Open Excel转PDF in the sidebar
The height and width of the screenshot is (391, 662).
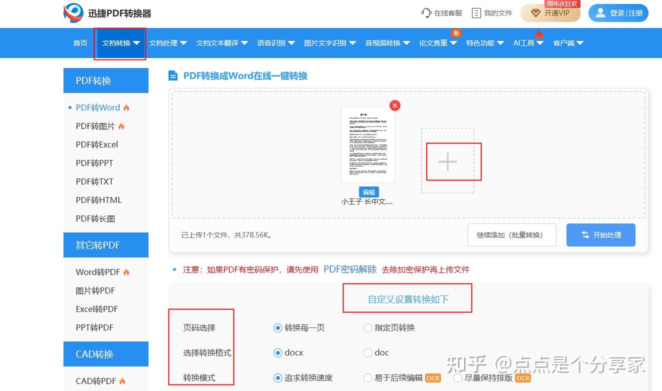click(97, 309)
